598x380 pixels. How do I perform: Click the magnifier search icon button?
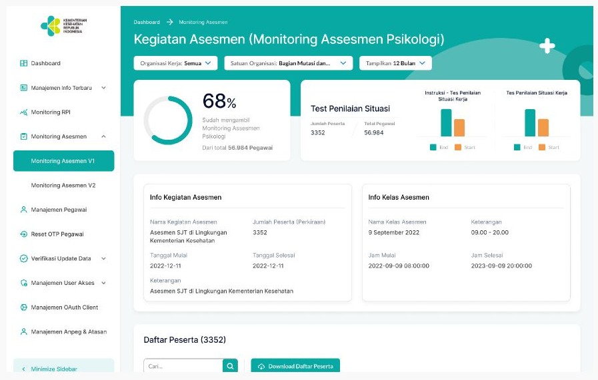pyautogui.click(x=231, y=366)
